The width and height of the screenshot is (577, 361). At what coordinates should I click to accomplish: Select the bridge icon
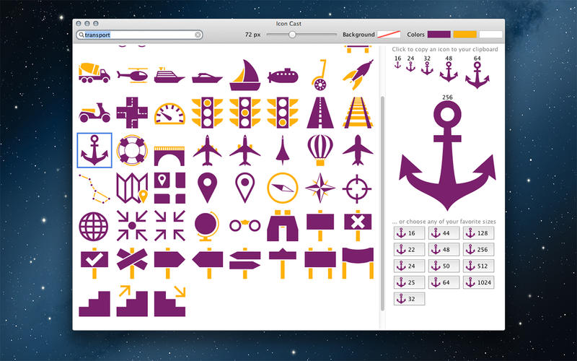tap(169, 156)
